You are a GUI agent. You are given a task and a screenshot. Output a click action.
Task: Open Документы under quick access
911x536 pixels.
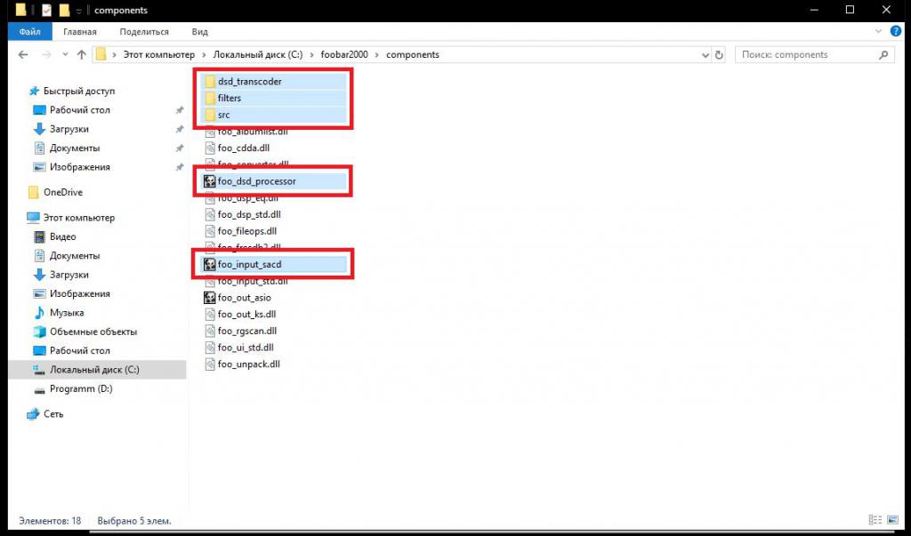[75, 148]
